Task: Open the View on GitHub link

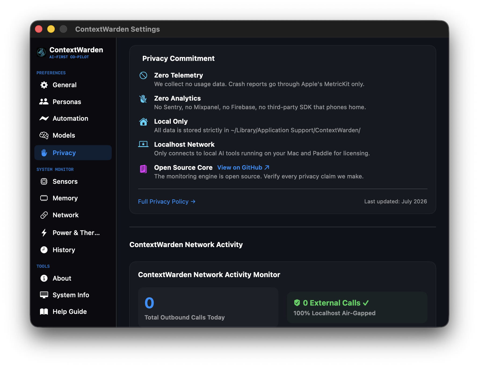Action: (x=243, y=168)
